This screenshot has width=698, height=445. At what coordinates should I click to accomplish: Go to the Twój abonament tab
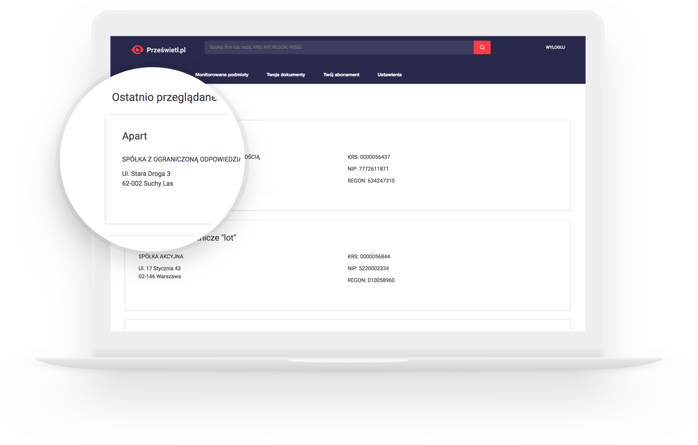341,74
